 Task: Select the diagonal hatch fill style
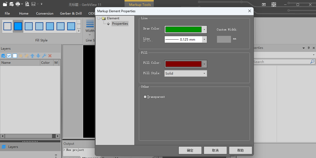[x=61, y=26]
